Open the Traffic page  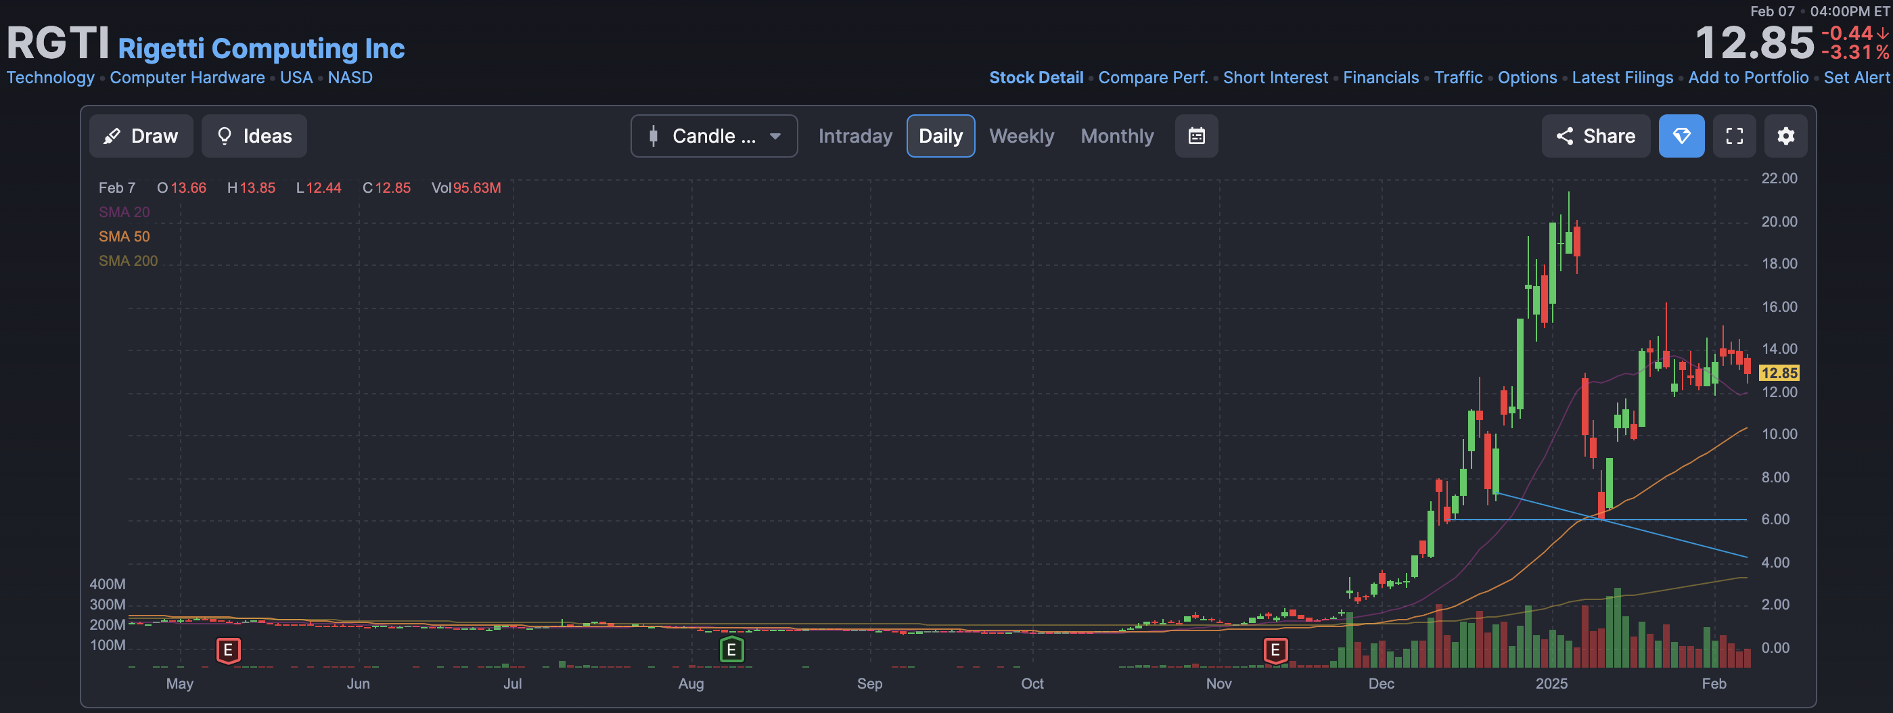tap(1458, 77)
